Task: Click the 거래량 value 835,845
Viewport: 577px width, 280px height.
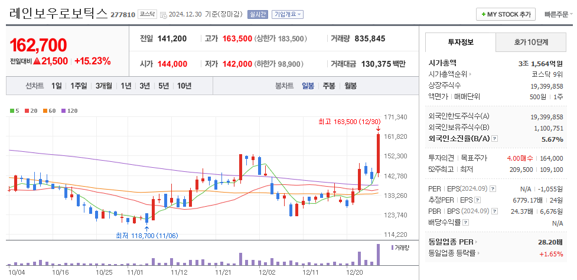Action: 370,38
